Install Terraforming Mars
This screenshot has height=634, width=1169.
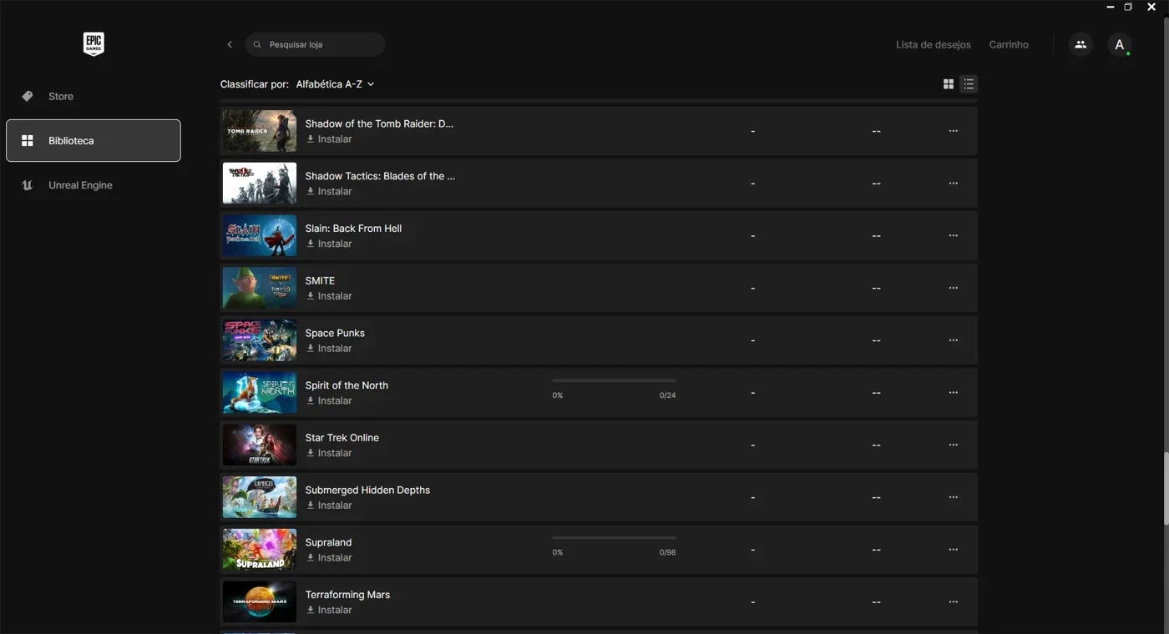[329, 611]
